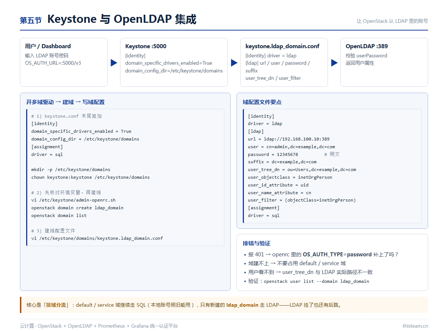Click the line 'user_objectclass = inetOrgPerson'
Screen dimensions: 448x331
tap(290, 177)
